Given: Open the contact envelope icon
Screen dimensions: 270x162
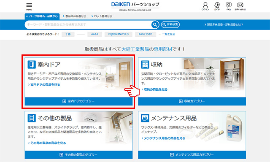Looking at the screenshot, I should pos(240,6).
